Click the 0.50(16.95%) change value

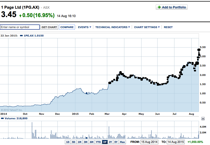[x=38, y=15]
